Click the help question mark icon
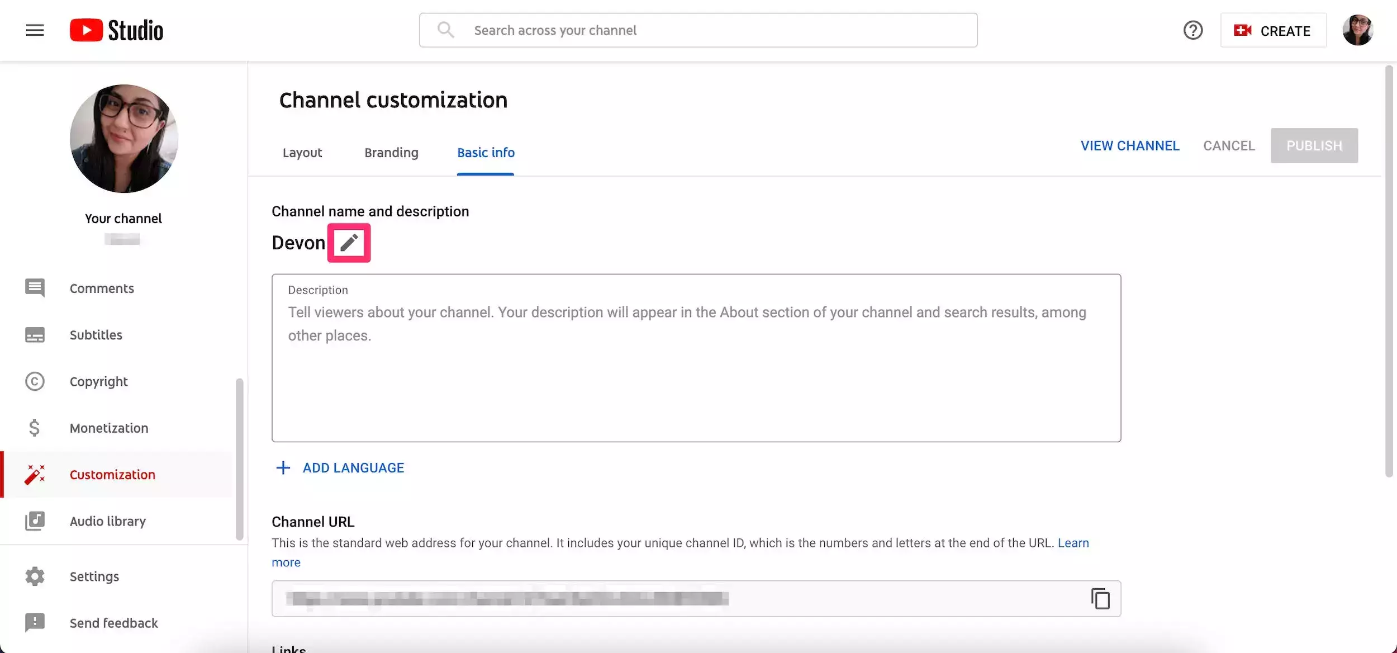Viewport: 1397px width, 653px height. [x=1192, y=30]
